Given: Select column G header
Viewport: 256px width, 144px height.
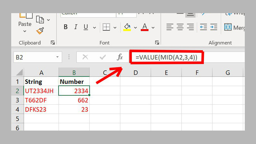Looking at the screenshot, I should click(228, 72).
